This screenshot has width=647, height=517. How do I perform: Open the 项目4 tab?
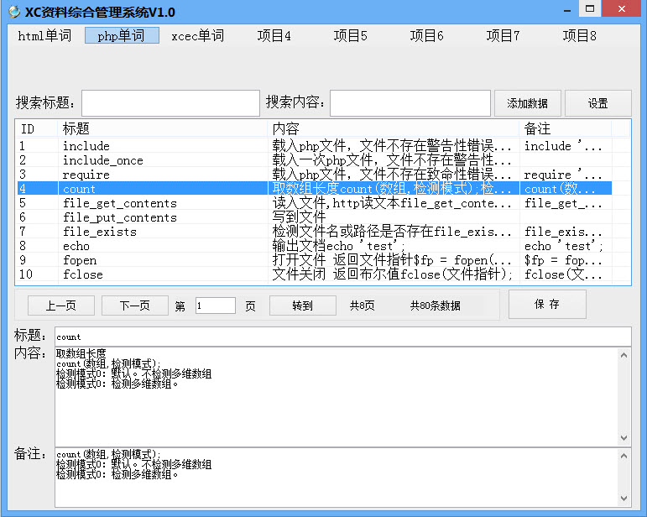(274, 36)
